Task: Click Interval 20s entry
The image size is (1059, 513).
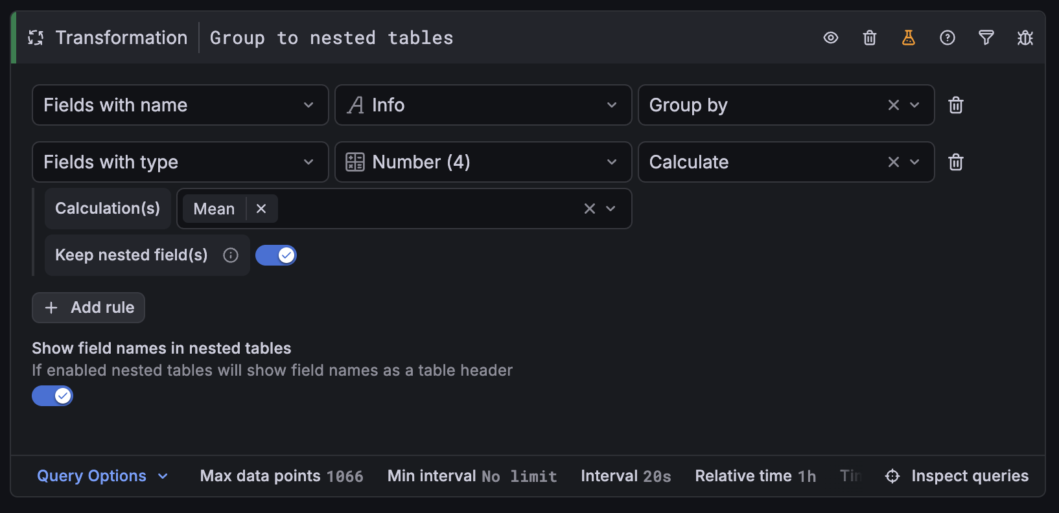Action: pyautogui.click(x=626, y=476)
